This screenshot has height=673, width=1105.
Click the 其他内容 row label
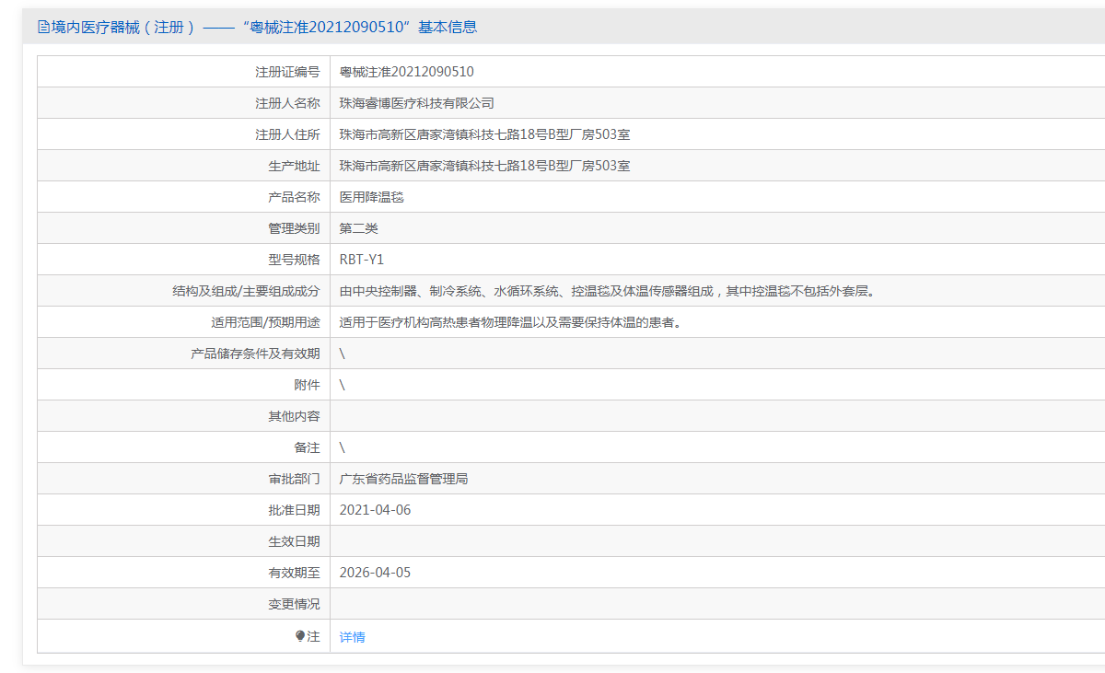coord(294,416)
